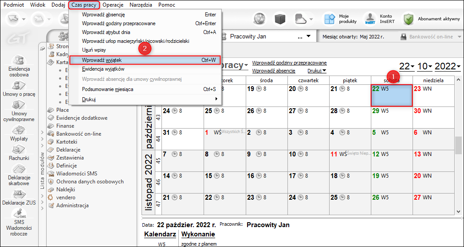Open Konto InsERT
This screenshot has width=464, height=247.
380,19
